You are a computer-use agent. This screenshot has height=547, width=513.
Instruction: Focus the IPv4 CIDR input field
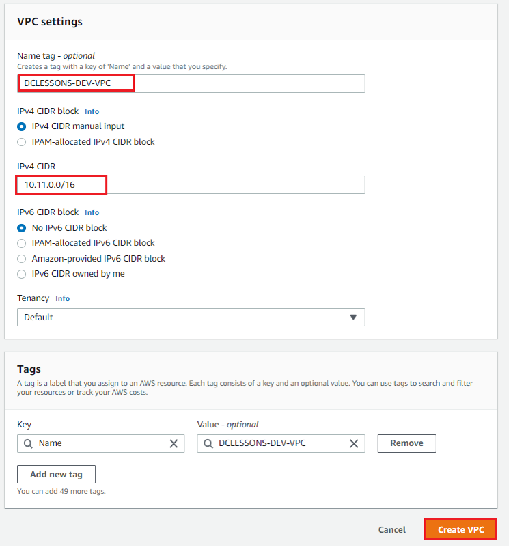pos(192,186)
